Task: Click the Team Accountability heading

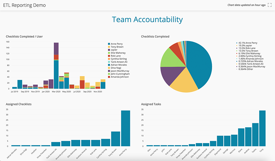Action: pos(147,19)
